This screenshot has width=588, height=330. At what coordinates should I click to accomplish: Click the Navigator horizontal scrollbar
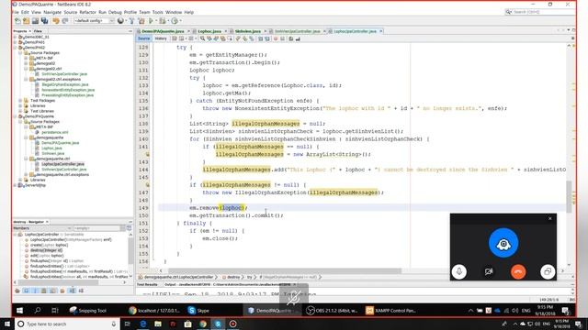58,282
